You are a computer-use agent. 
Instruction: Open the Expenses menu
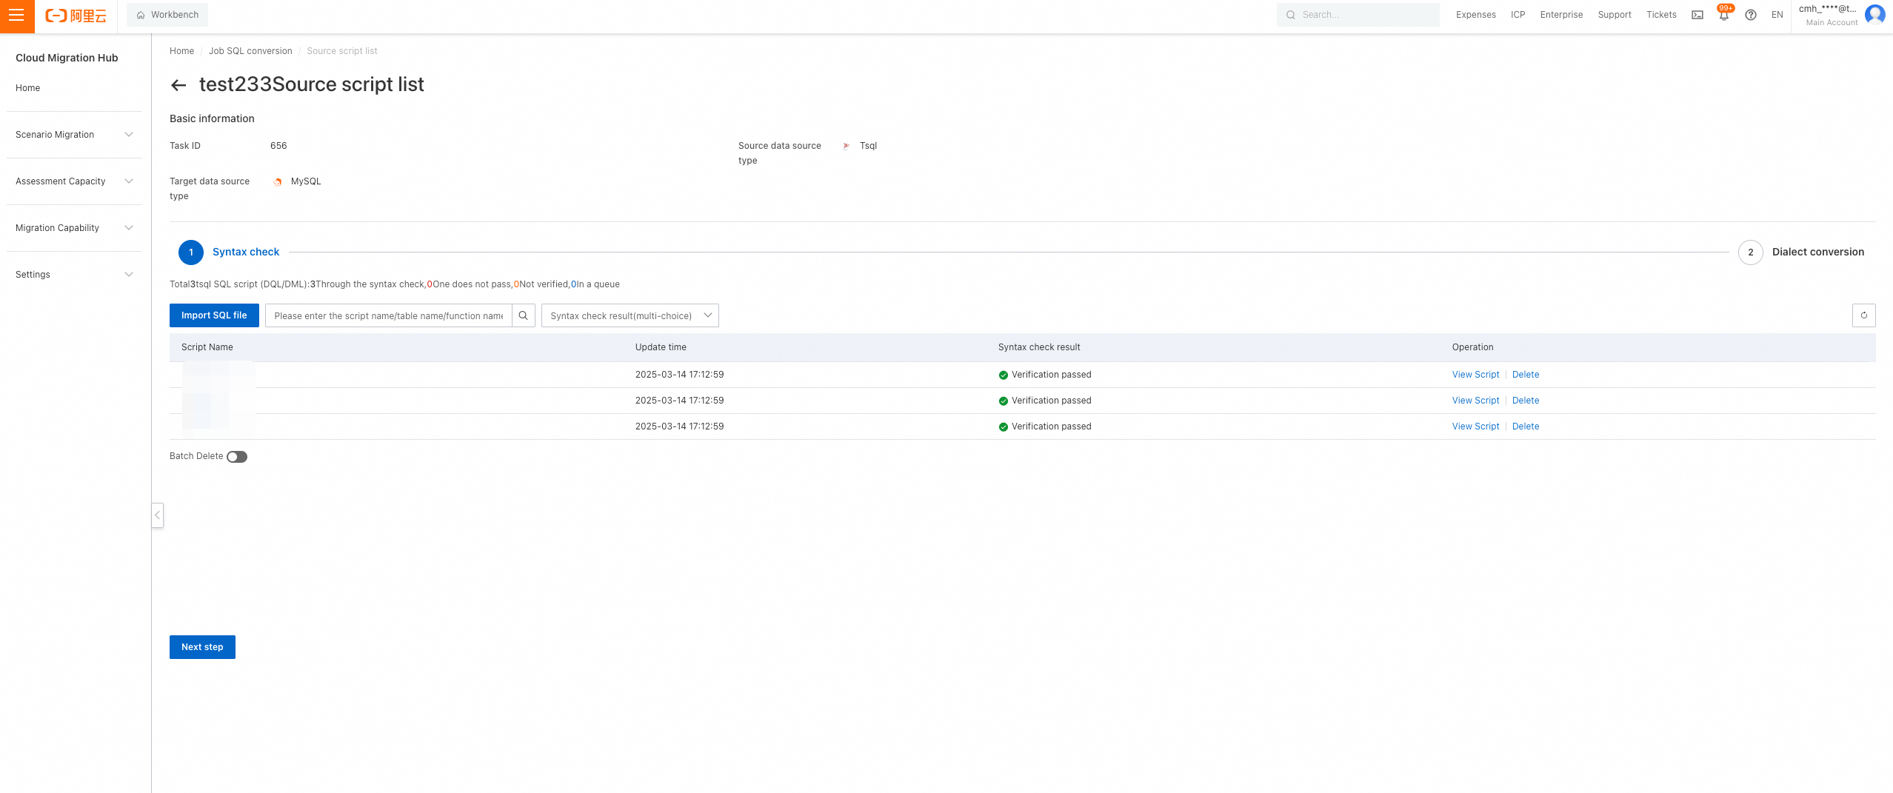pos(1476,15)
